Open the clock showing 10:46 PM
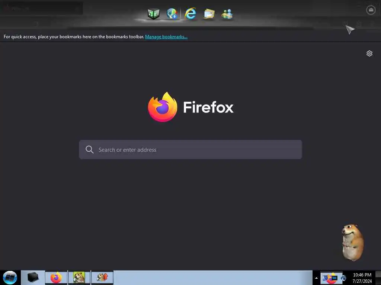The width and height of the screenshot is (381, 285). point(362,278)
